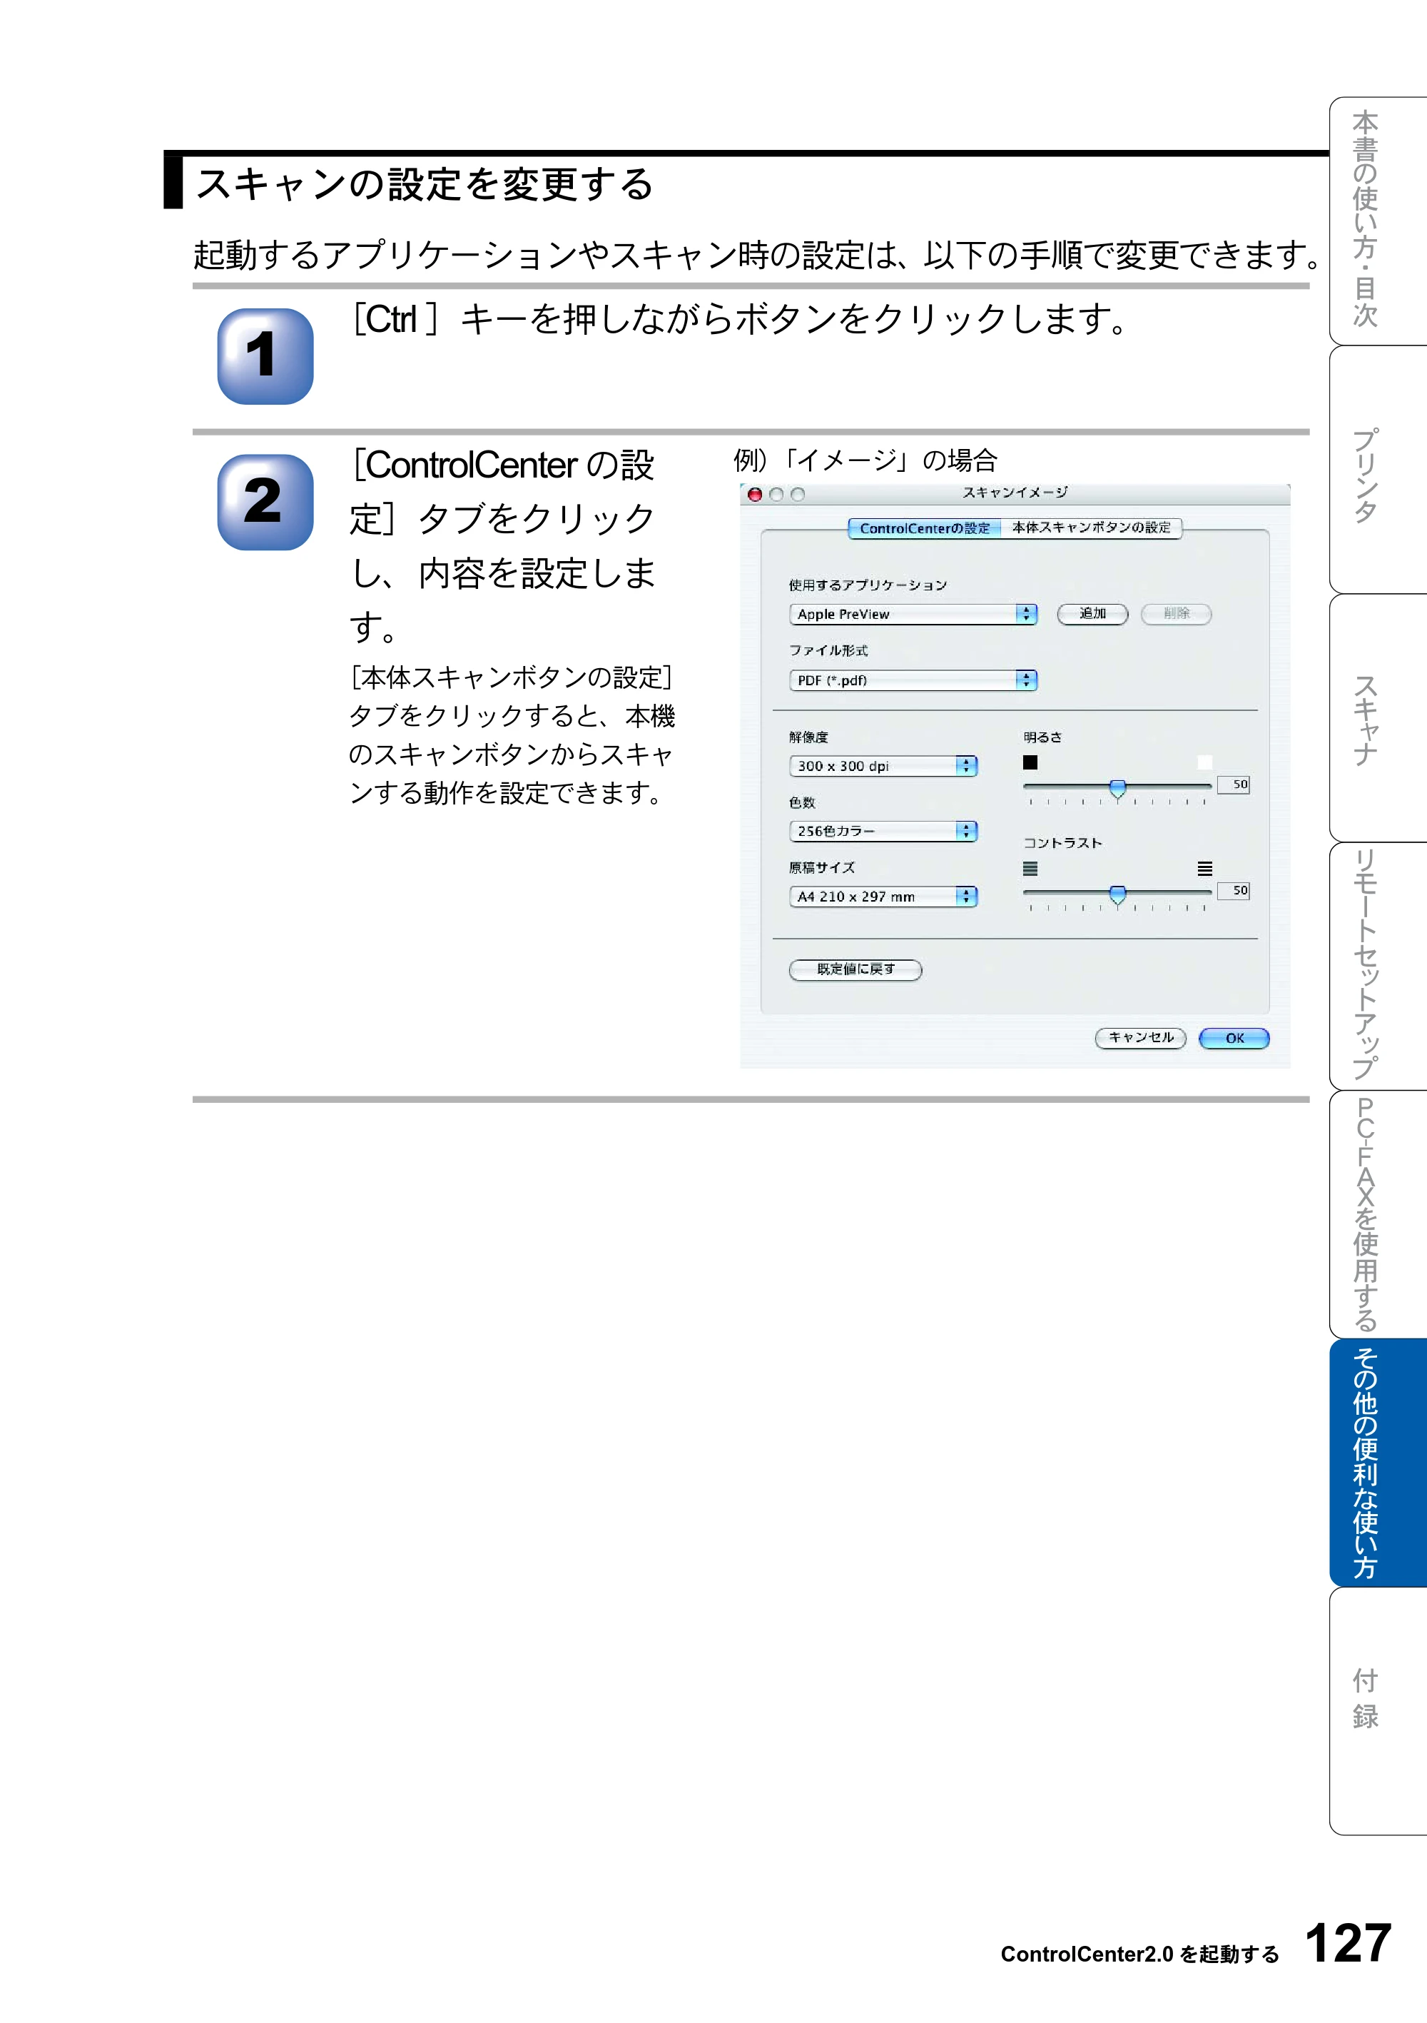Go to スキャナ side tab
The height and width of the screenshot is (2023, 1427).
[x=1378, y=718]
